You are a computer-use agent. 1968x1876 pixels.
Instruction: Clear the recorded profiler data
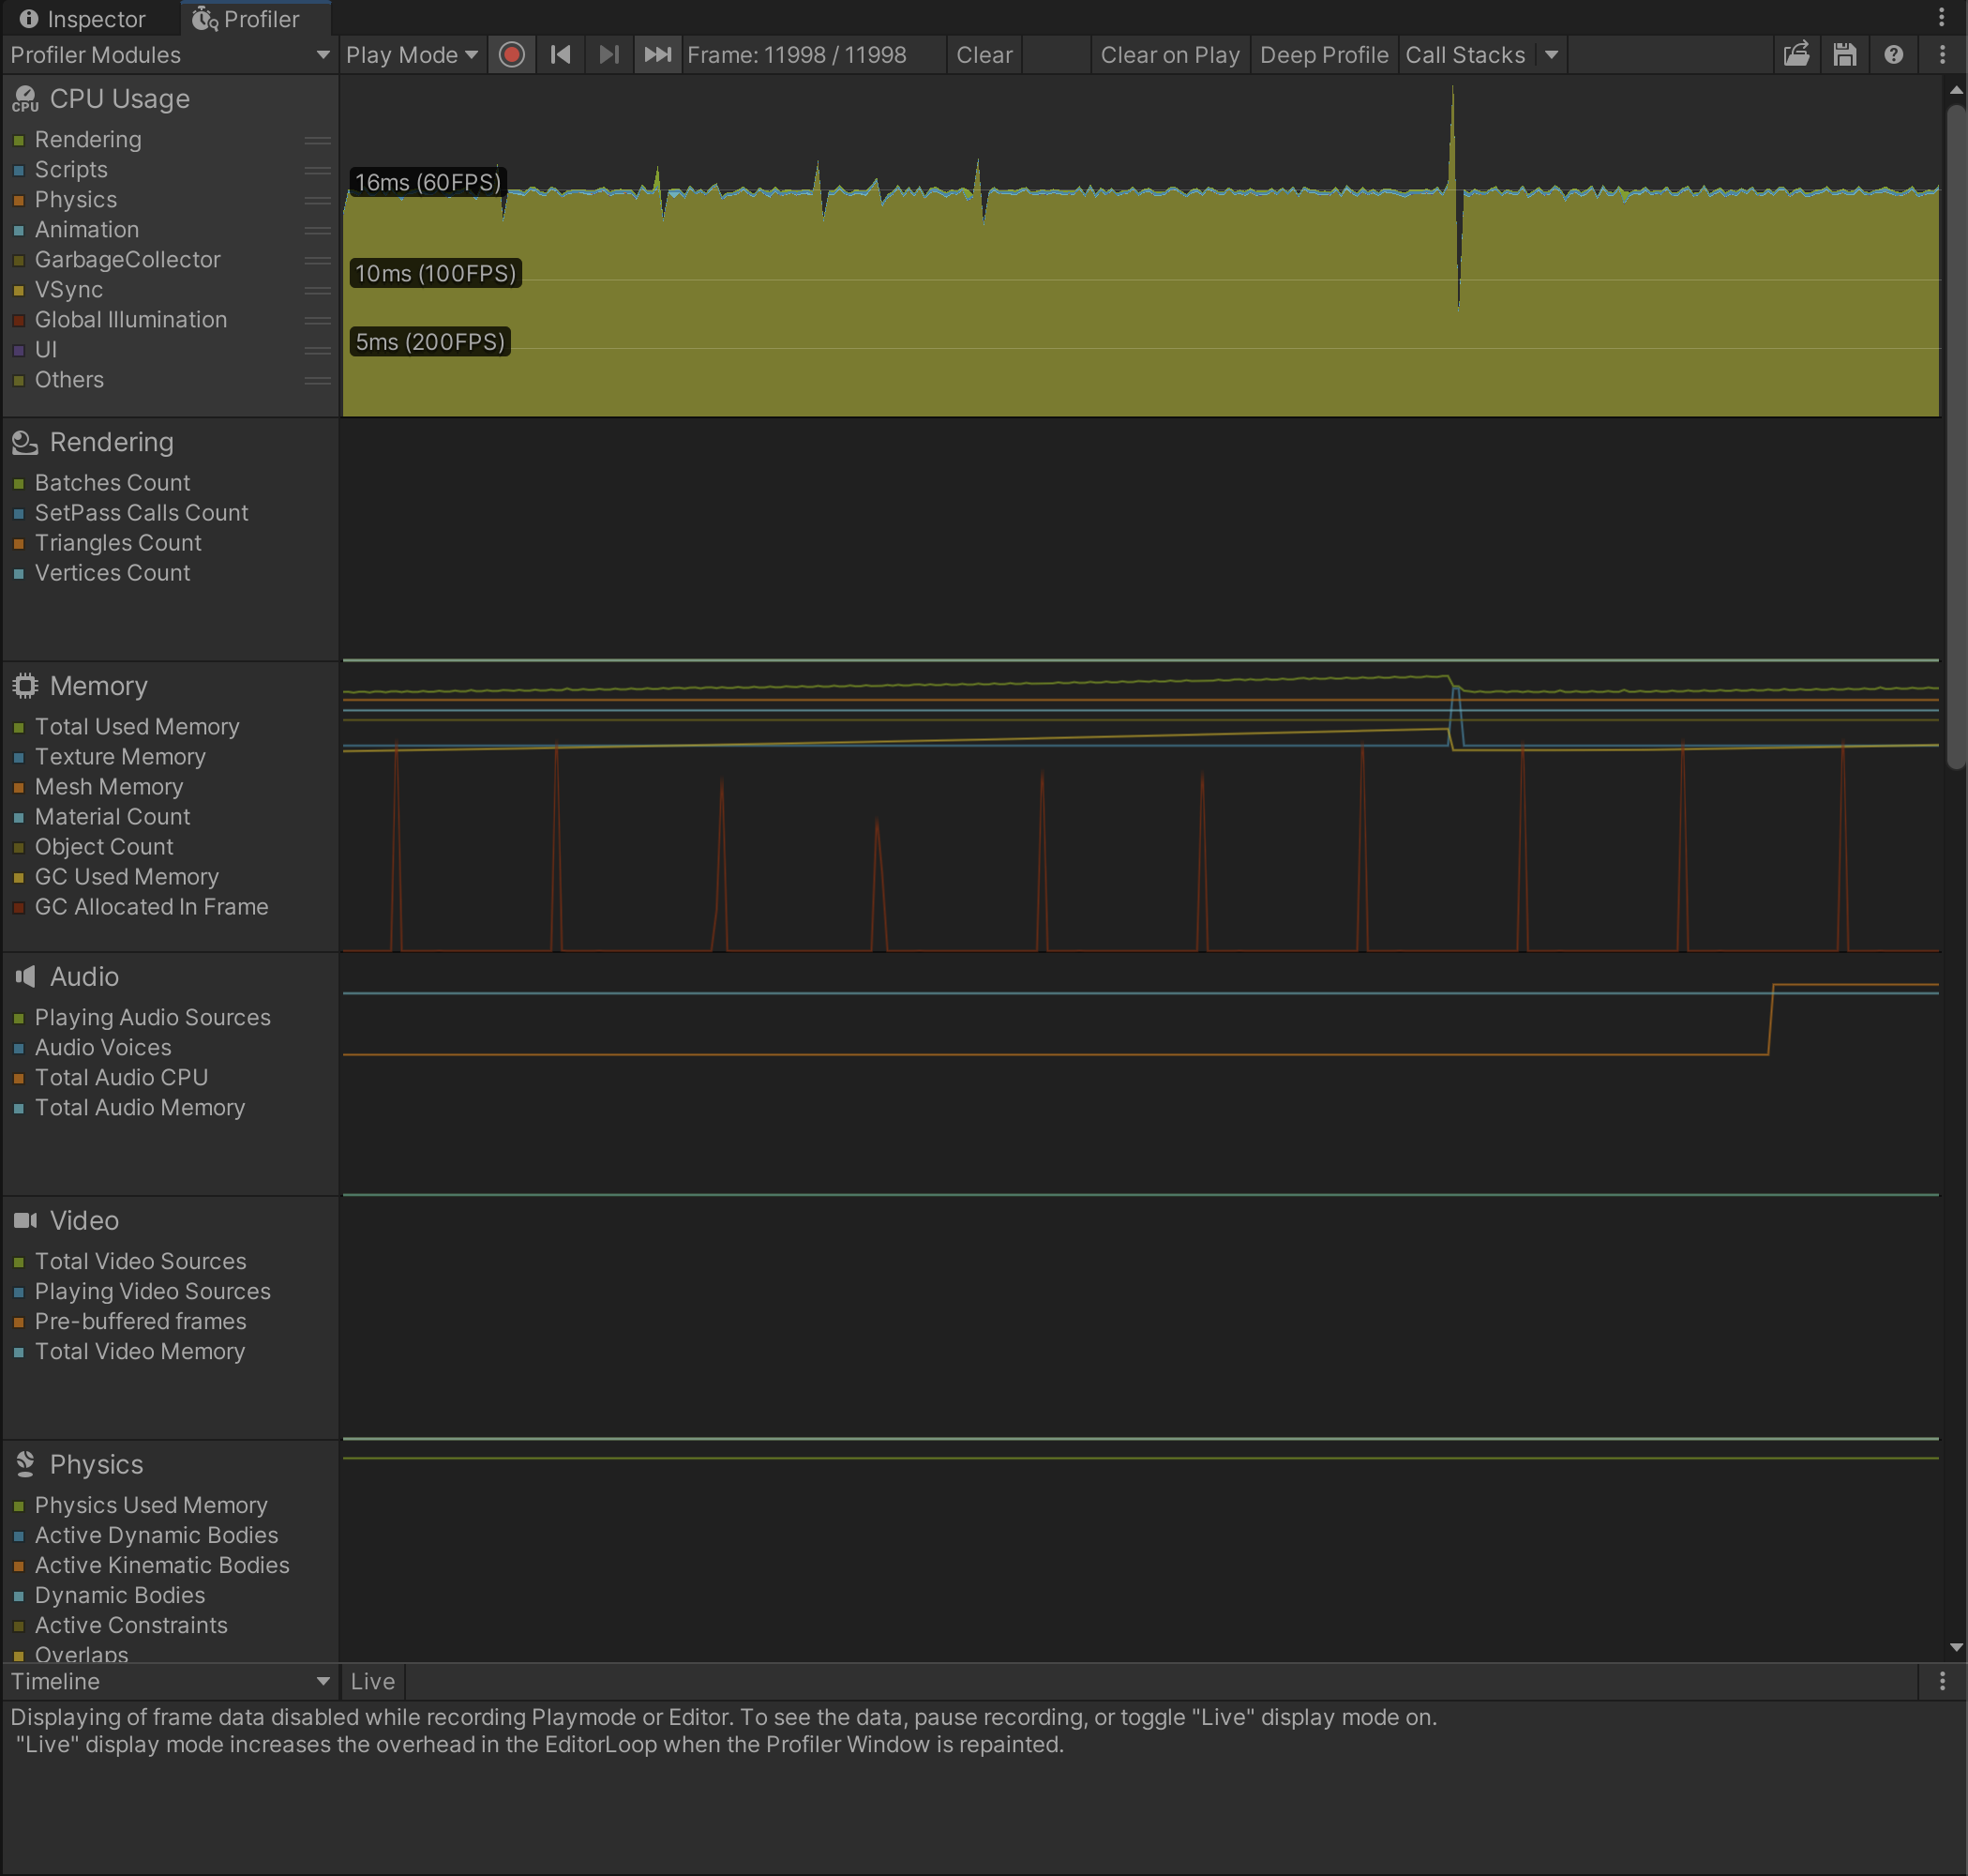[984, 55]
